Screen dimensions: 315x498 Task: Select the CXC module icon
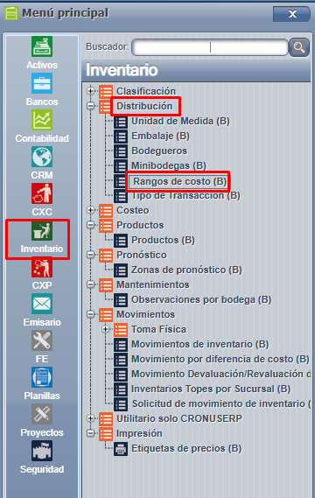click(x=42, y=193)
